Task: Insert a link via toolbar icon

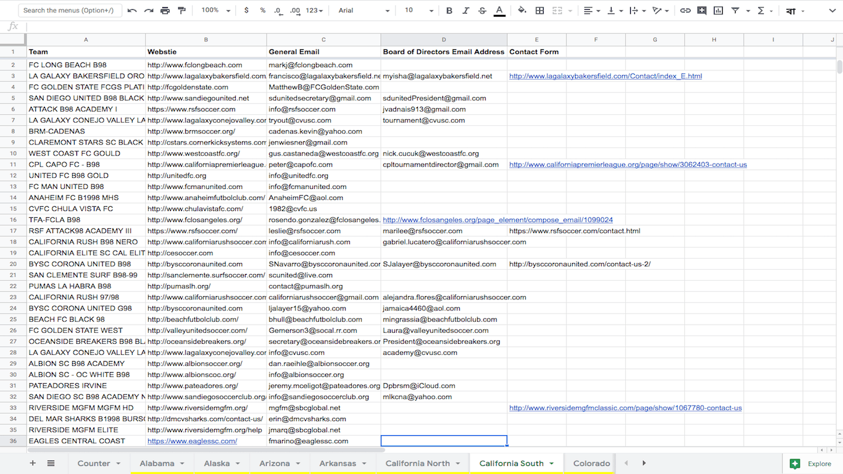Action: click(x=685, y=10)
